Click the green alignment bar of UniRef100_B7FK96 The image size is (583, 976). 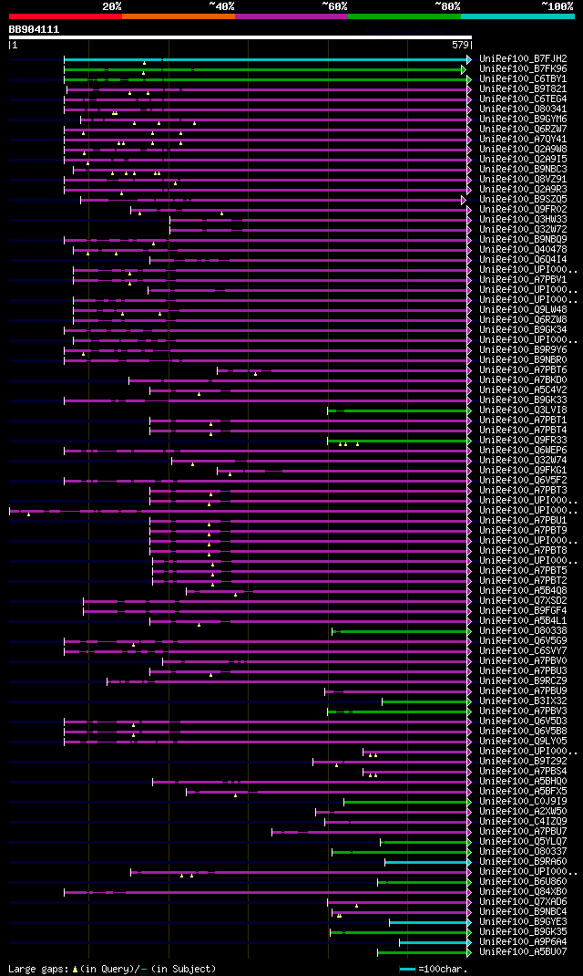[x=262, y=69]
